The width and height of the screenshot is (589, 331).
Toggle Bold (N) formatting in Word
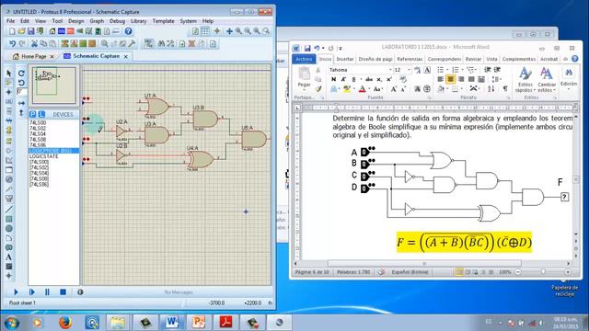pos(333,79)
